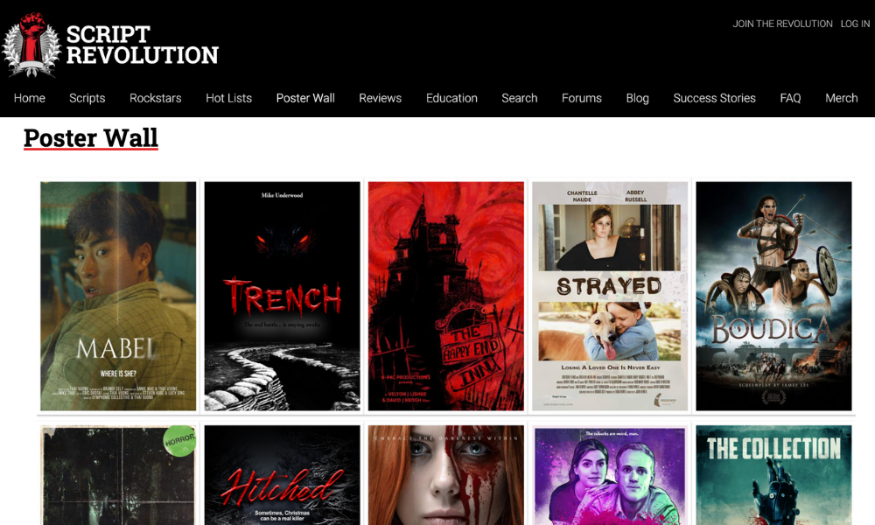875x525 pixels.
Task: View the Boudica poster
Action: click(x=773, y=296)
